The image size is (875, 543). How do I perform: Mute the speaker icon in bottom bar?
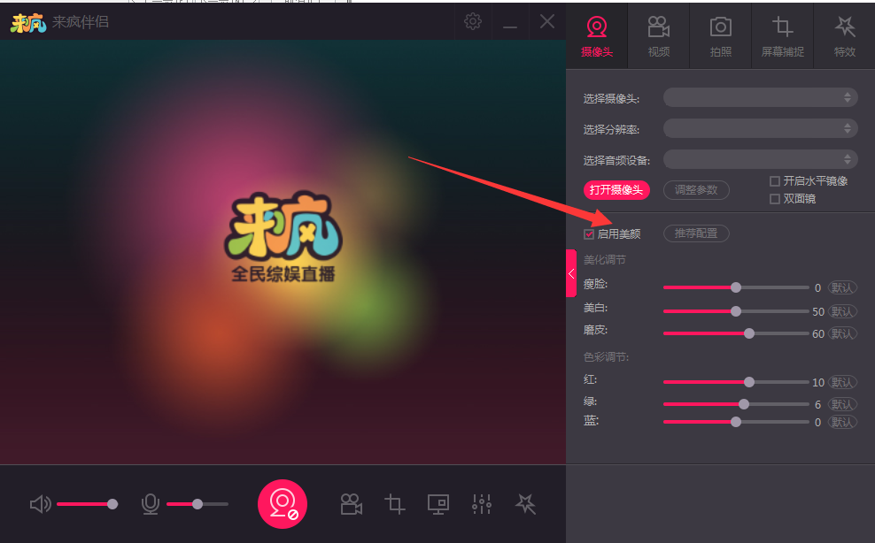[40, 505]
